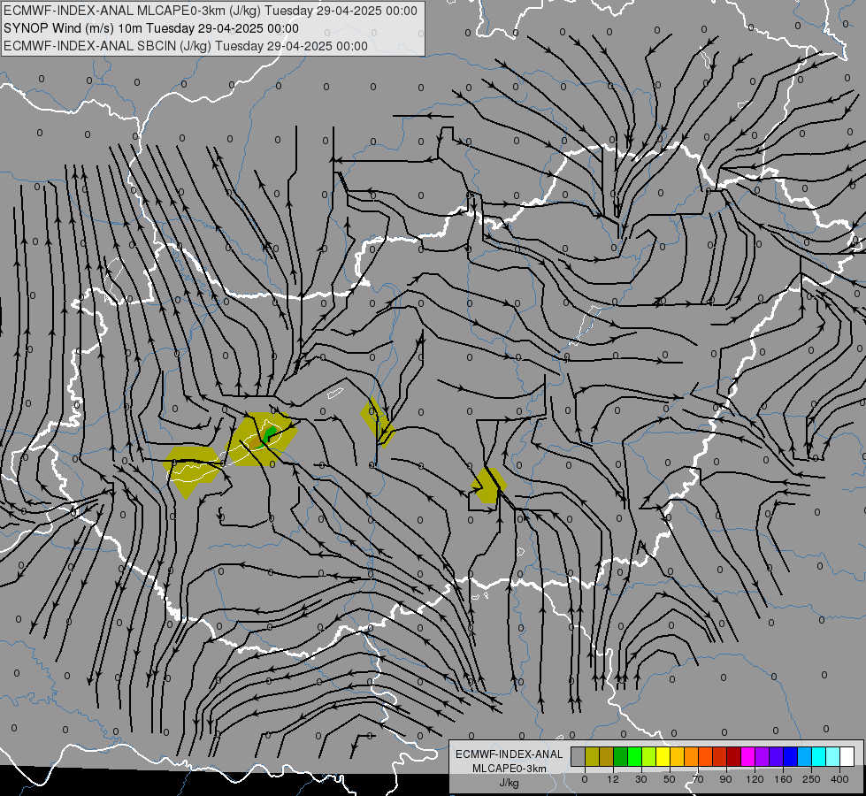This screenshot has width=866, height=796.
Task: Click the legend value 0
Action: point(585,779)
